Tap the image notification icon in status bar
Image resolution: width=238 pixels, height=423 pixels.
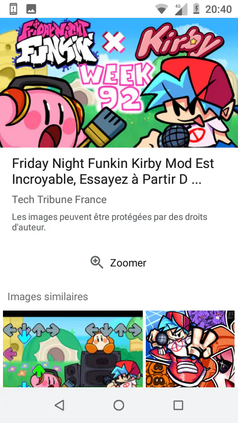(x=31, y=9)
